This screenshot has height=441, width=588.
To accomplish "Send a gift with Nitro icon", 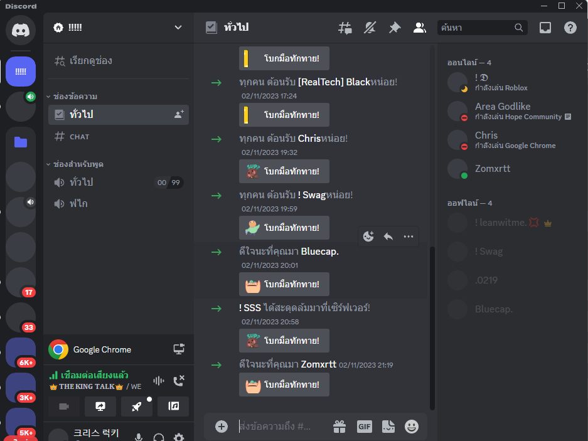I will (339, 427).
